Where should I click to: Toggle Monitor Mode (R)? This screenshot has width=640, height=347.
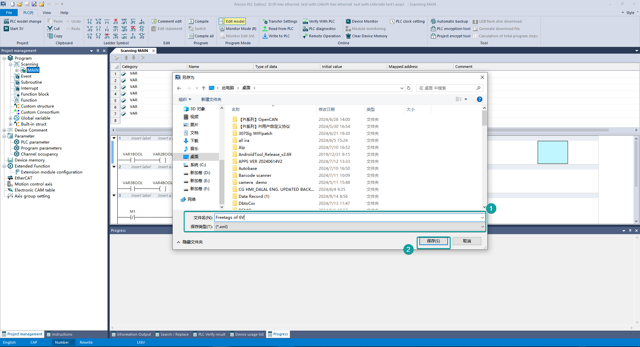click(x=238, y=29)
